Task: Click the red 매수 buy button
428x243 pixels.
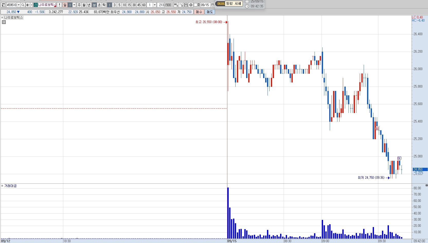Action: tap(199, 12)
